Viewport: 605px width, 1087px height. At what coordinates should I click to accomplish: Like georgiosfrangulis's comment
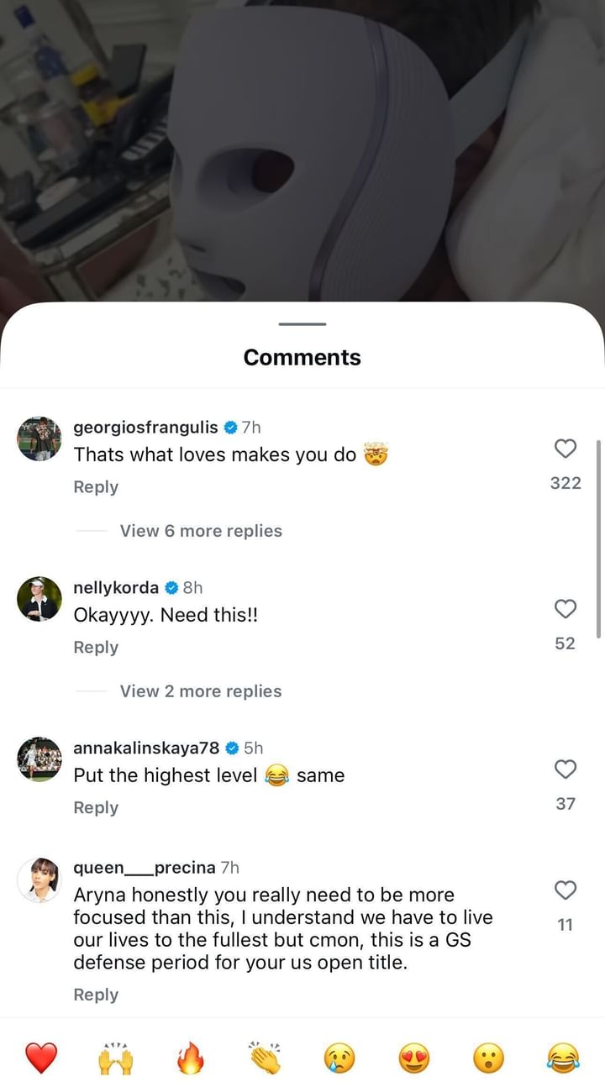566,449
